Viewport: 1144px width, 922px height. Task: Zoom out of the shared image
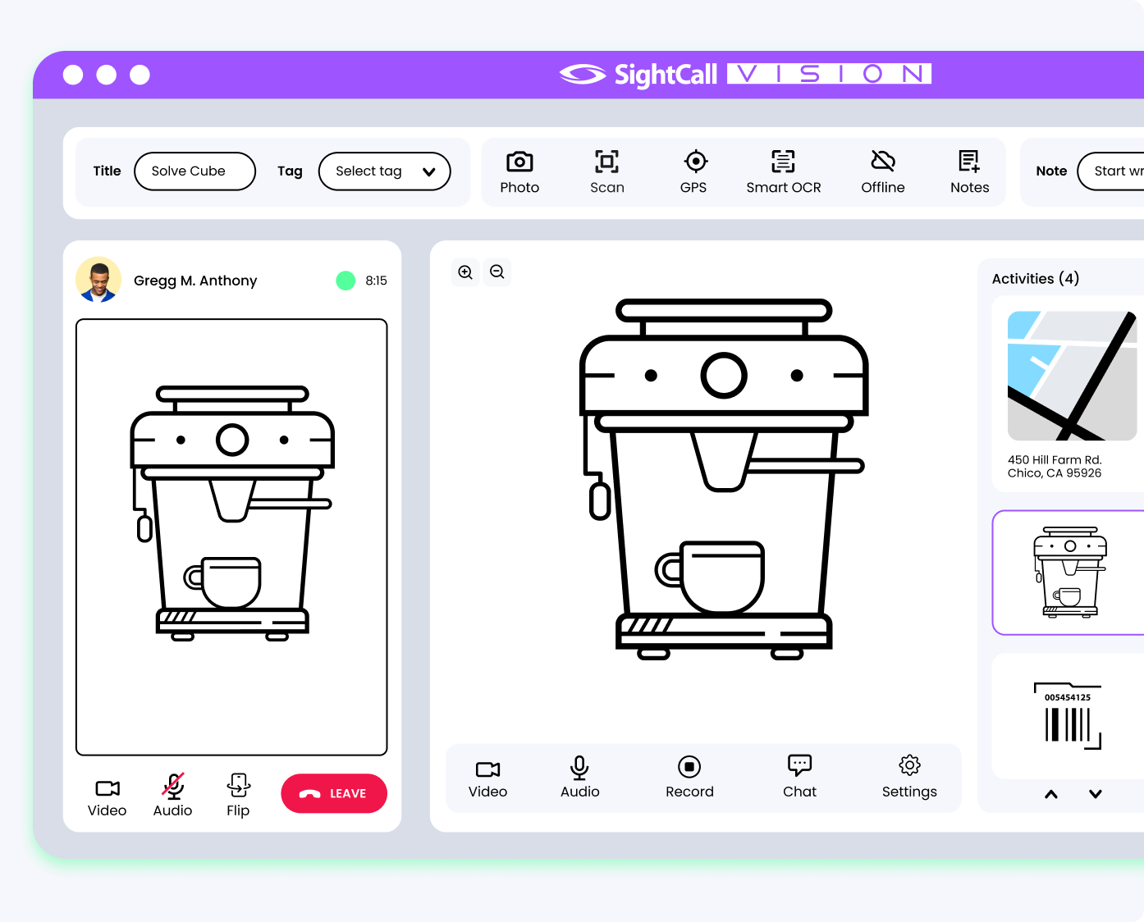click(497, 272)
